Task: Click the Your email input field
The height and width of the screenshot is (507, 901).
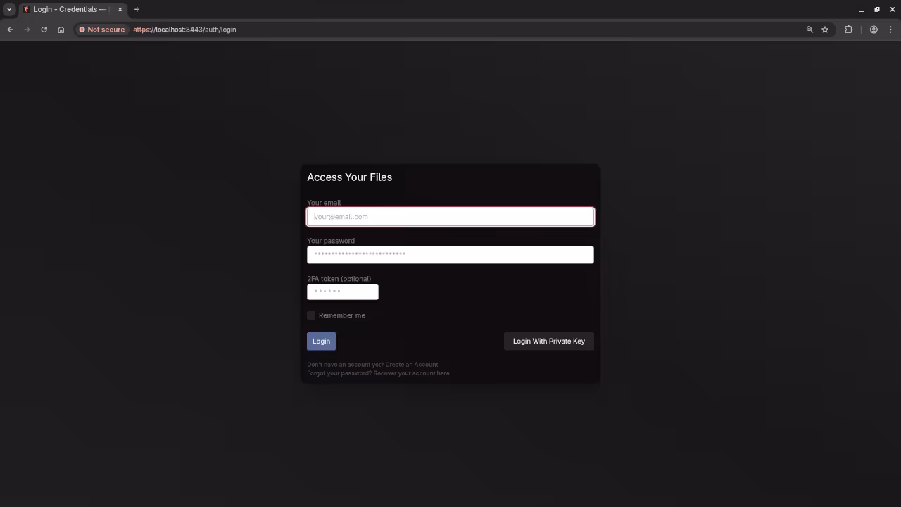Action: 450,216
